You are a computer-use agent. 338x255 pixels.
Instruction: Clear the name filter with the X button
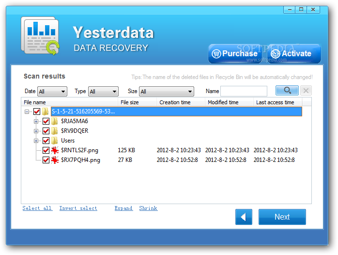(x=306, y=90)
